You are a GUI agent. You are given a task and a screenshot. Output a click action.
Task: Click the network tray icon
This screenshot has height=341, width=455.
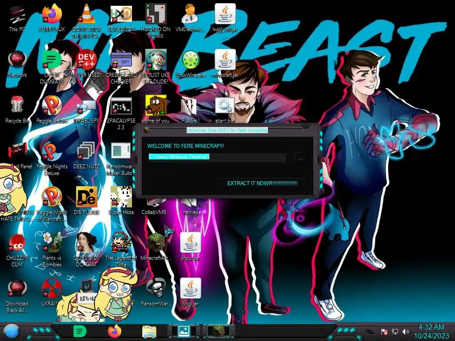[x=395, y=331]
